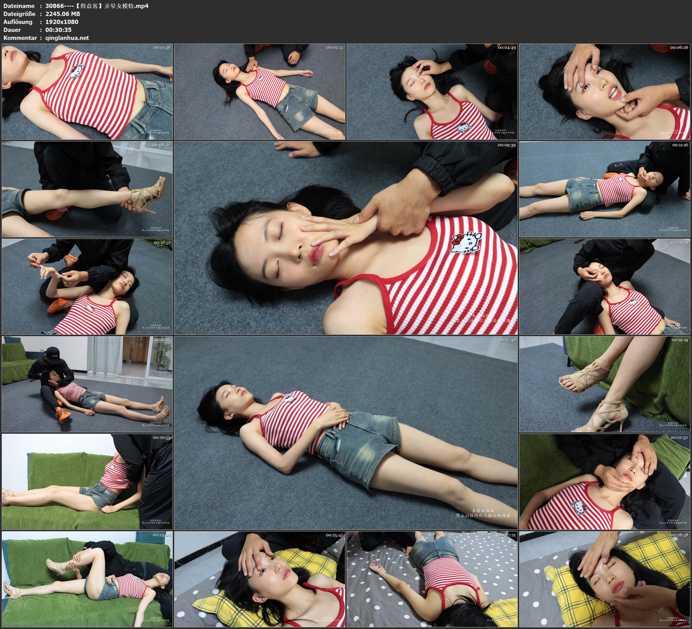The image size is (692, 629).
Task: Click the 00:25:45 yellow pillow thumbnail
Action: (x=260, y=579)
